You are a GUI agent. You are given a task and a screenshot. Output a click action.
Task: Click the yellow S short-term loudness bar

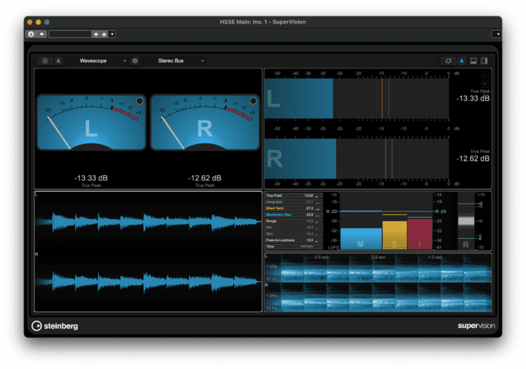point(394,235)
